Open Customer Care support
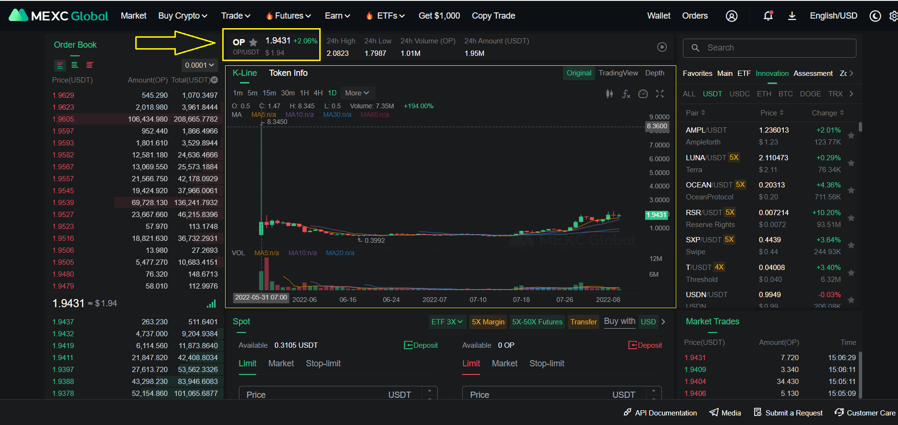The height and width of the screenshot is (425, 898). (865, 413)
